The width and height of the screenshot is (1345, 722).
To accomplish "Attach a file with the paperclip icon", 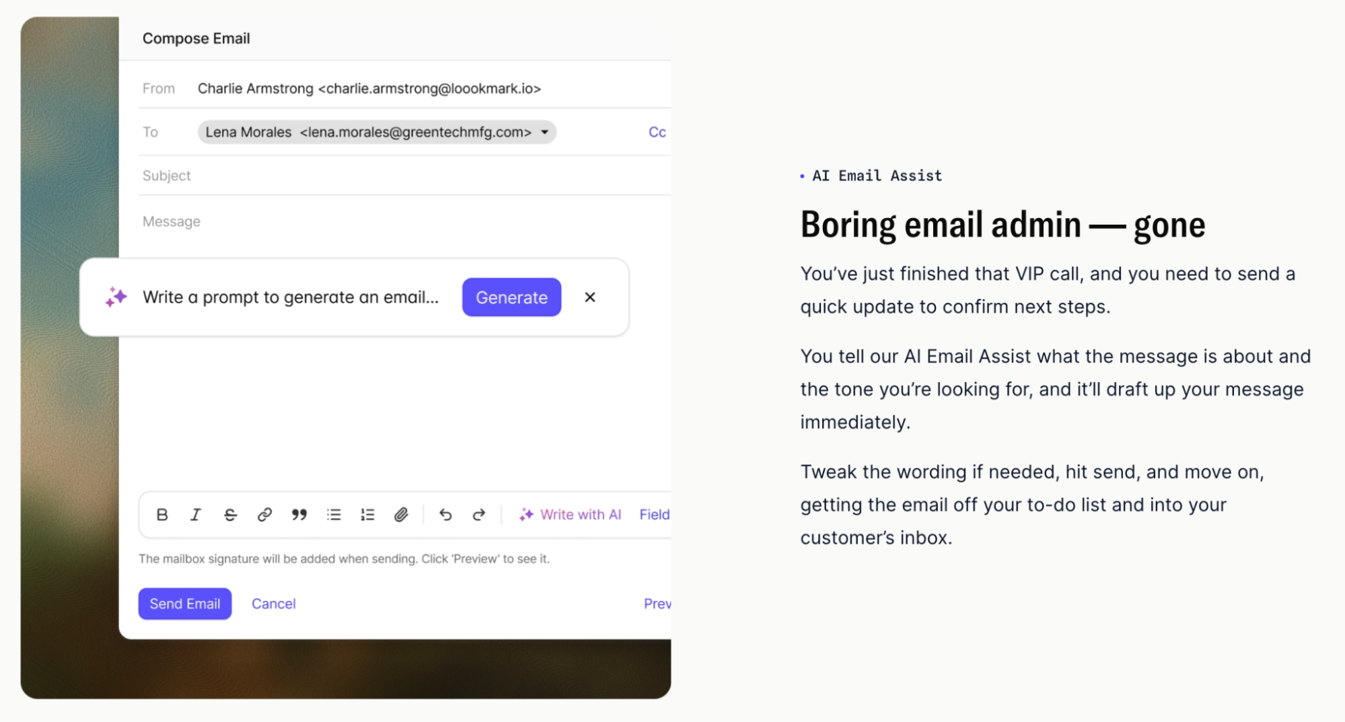I will click(x=402, y=514).
